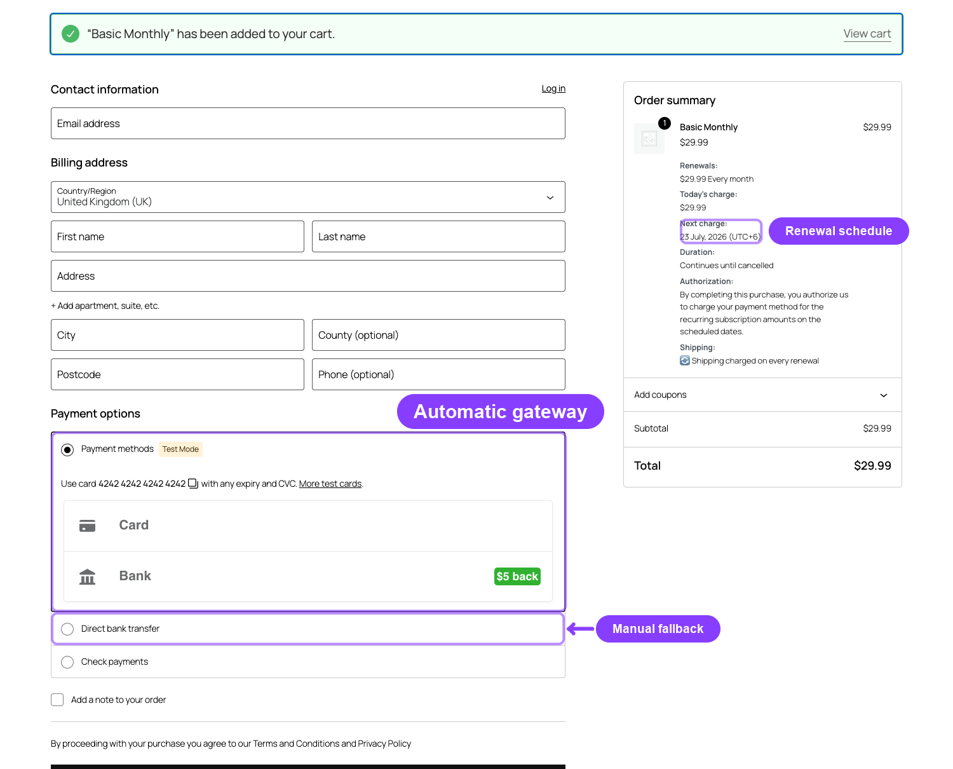Open the View cart link
Image resolution: width=953 pixels, height=769 pixels.
[x=867, y=34]
